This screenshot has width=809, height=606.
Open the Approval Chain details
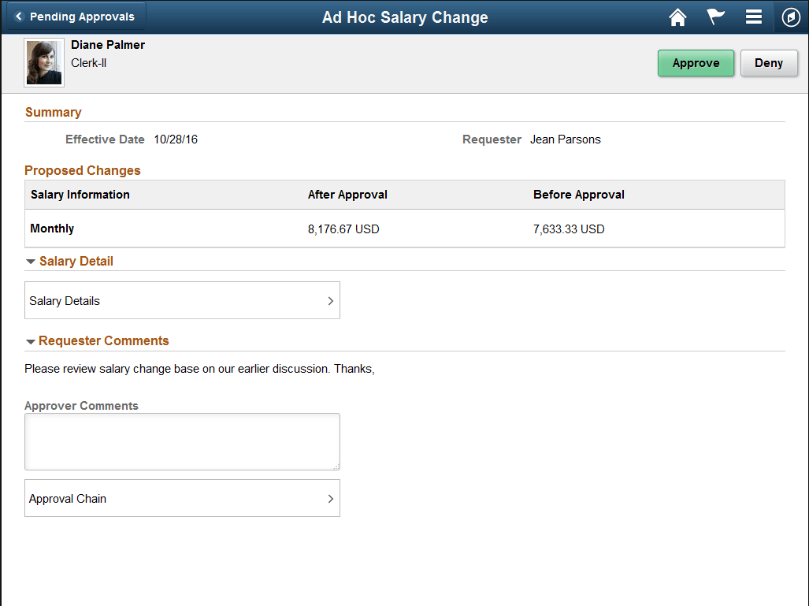click(181, 498)
